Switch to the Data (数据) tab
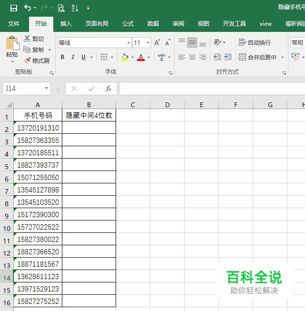This screenshot has height=311, width=305. pos(153,24)
